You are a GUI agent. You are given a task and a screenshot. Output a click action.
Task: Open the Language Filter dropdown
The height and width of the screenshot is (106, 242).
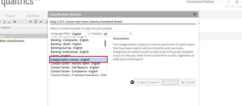pos(81,34)
